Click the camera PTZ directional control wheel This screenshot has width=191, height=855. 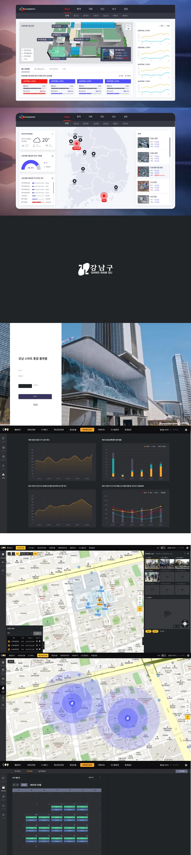pos(185,624)
